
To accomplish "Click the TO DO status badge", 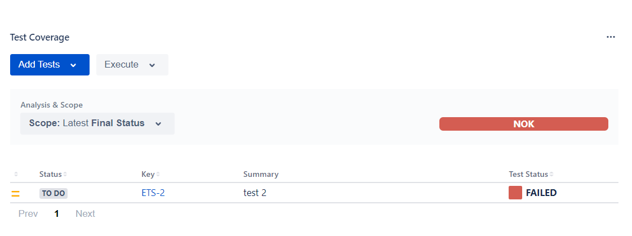I will [x=54, y=193].
